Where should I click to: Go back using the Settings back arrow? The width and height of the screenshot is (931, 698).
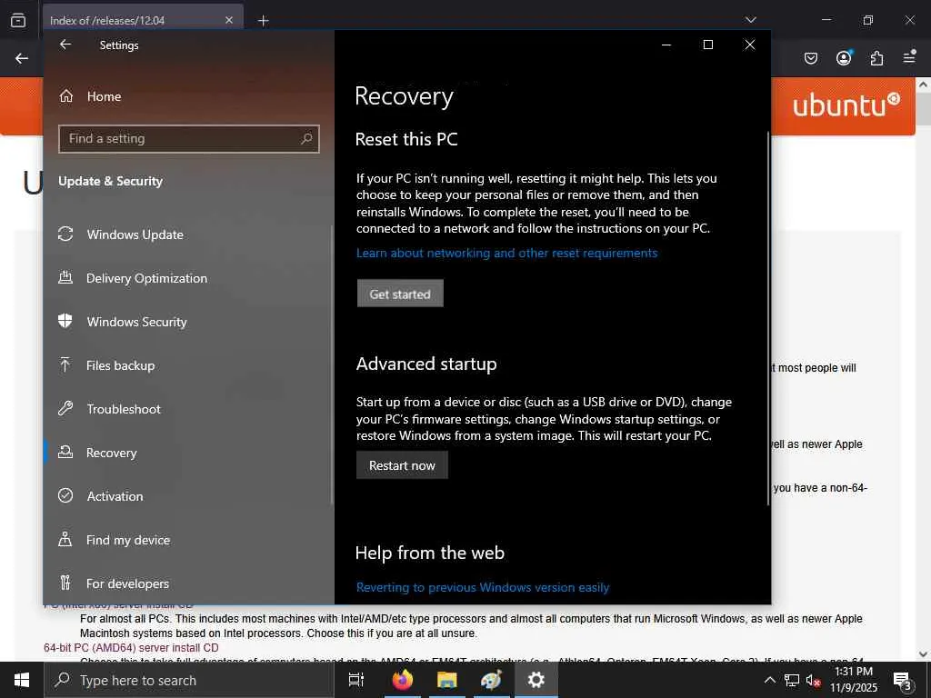click(x=65, y=45)
